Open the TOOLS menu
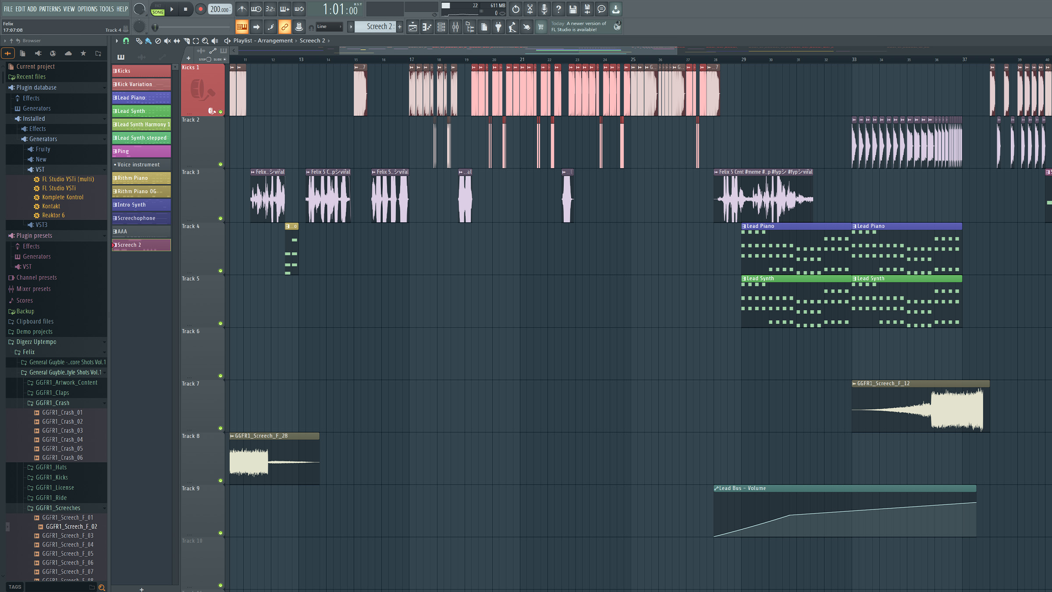1052x592 pixels. (107, 9)
